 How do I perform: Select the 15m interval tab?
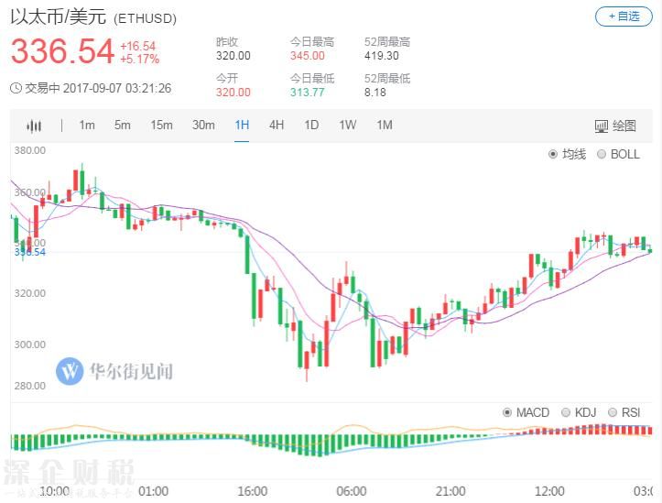click(x=162, y=125)
